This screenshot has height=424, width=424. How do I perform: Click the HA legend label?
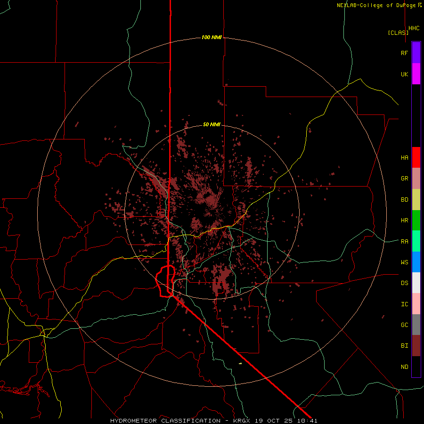pos(404,157)
